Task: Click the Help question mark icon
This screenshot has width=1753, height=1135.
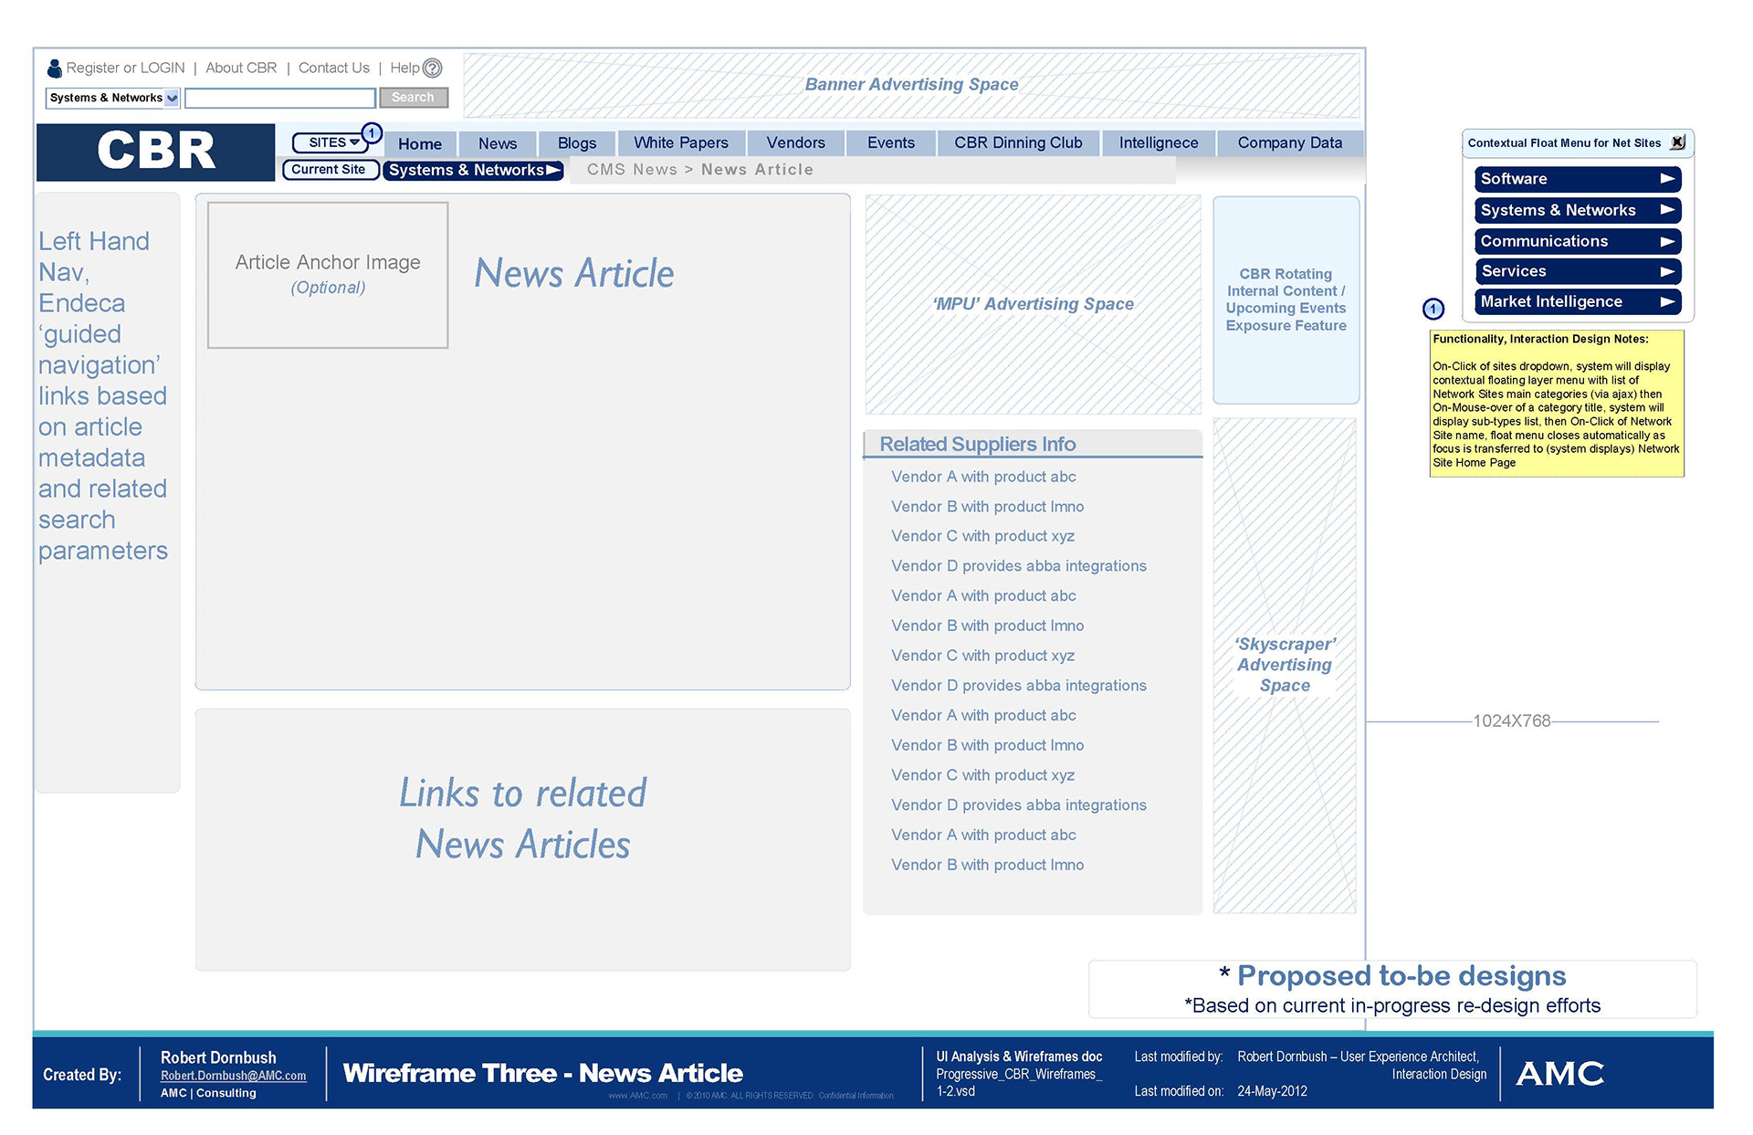Action: [x=433, y=68]
